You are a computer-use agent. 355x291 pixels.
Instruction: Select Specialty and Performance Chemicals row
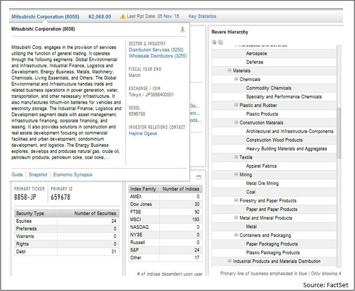click(x=274, y=97)
